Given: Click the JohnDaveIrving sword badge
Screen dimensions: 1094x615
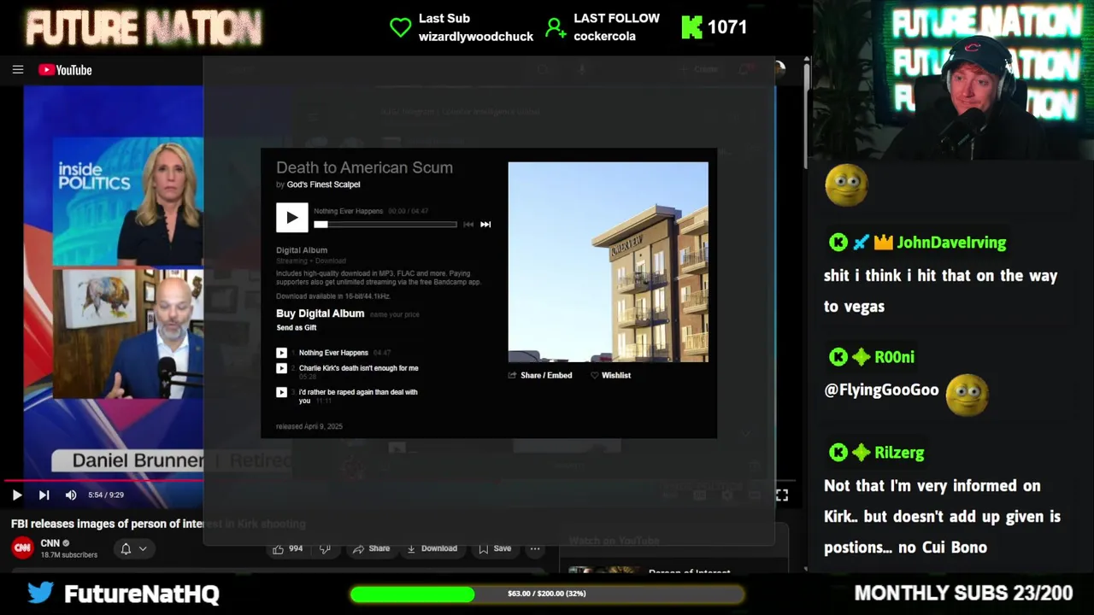Looking at the screenshot, I should (861, 243).
